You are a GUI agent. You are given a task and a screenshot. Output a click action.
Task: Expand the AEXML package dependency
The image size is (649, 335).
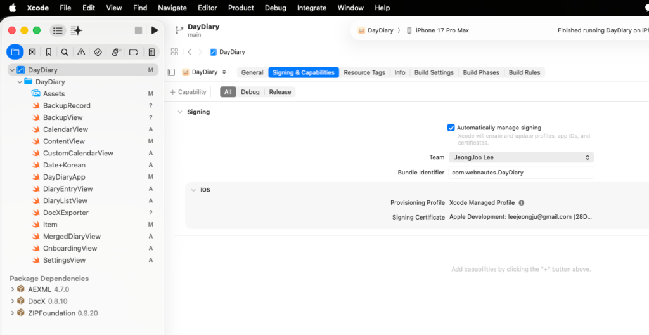coord(13,289)
